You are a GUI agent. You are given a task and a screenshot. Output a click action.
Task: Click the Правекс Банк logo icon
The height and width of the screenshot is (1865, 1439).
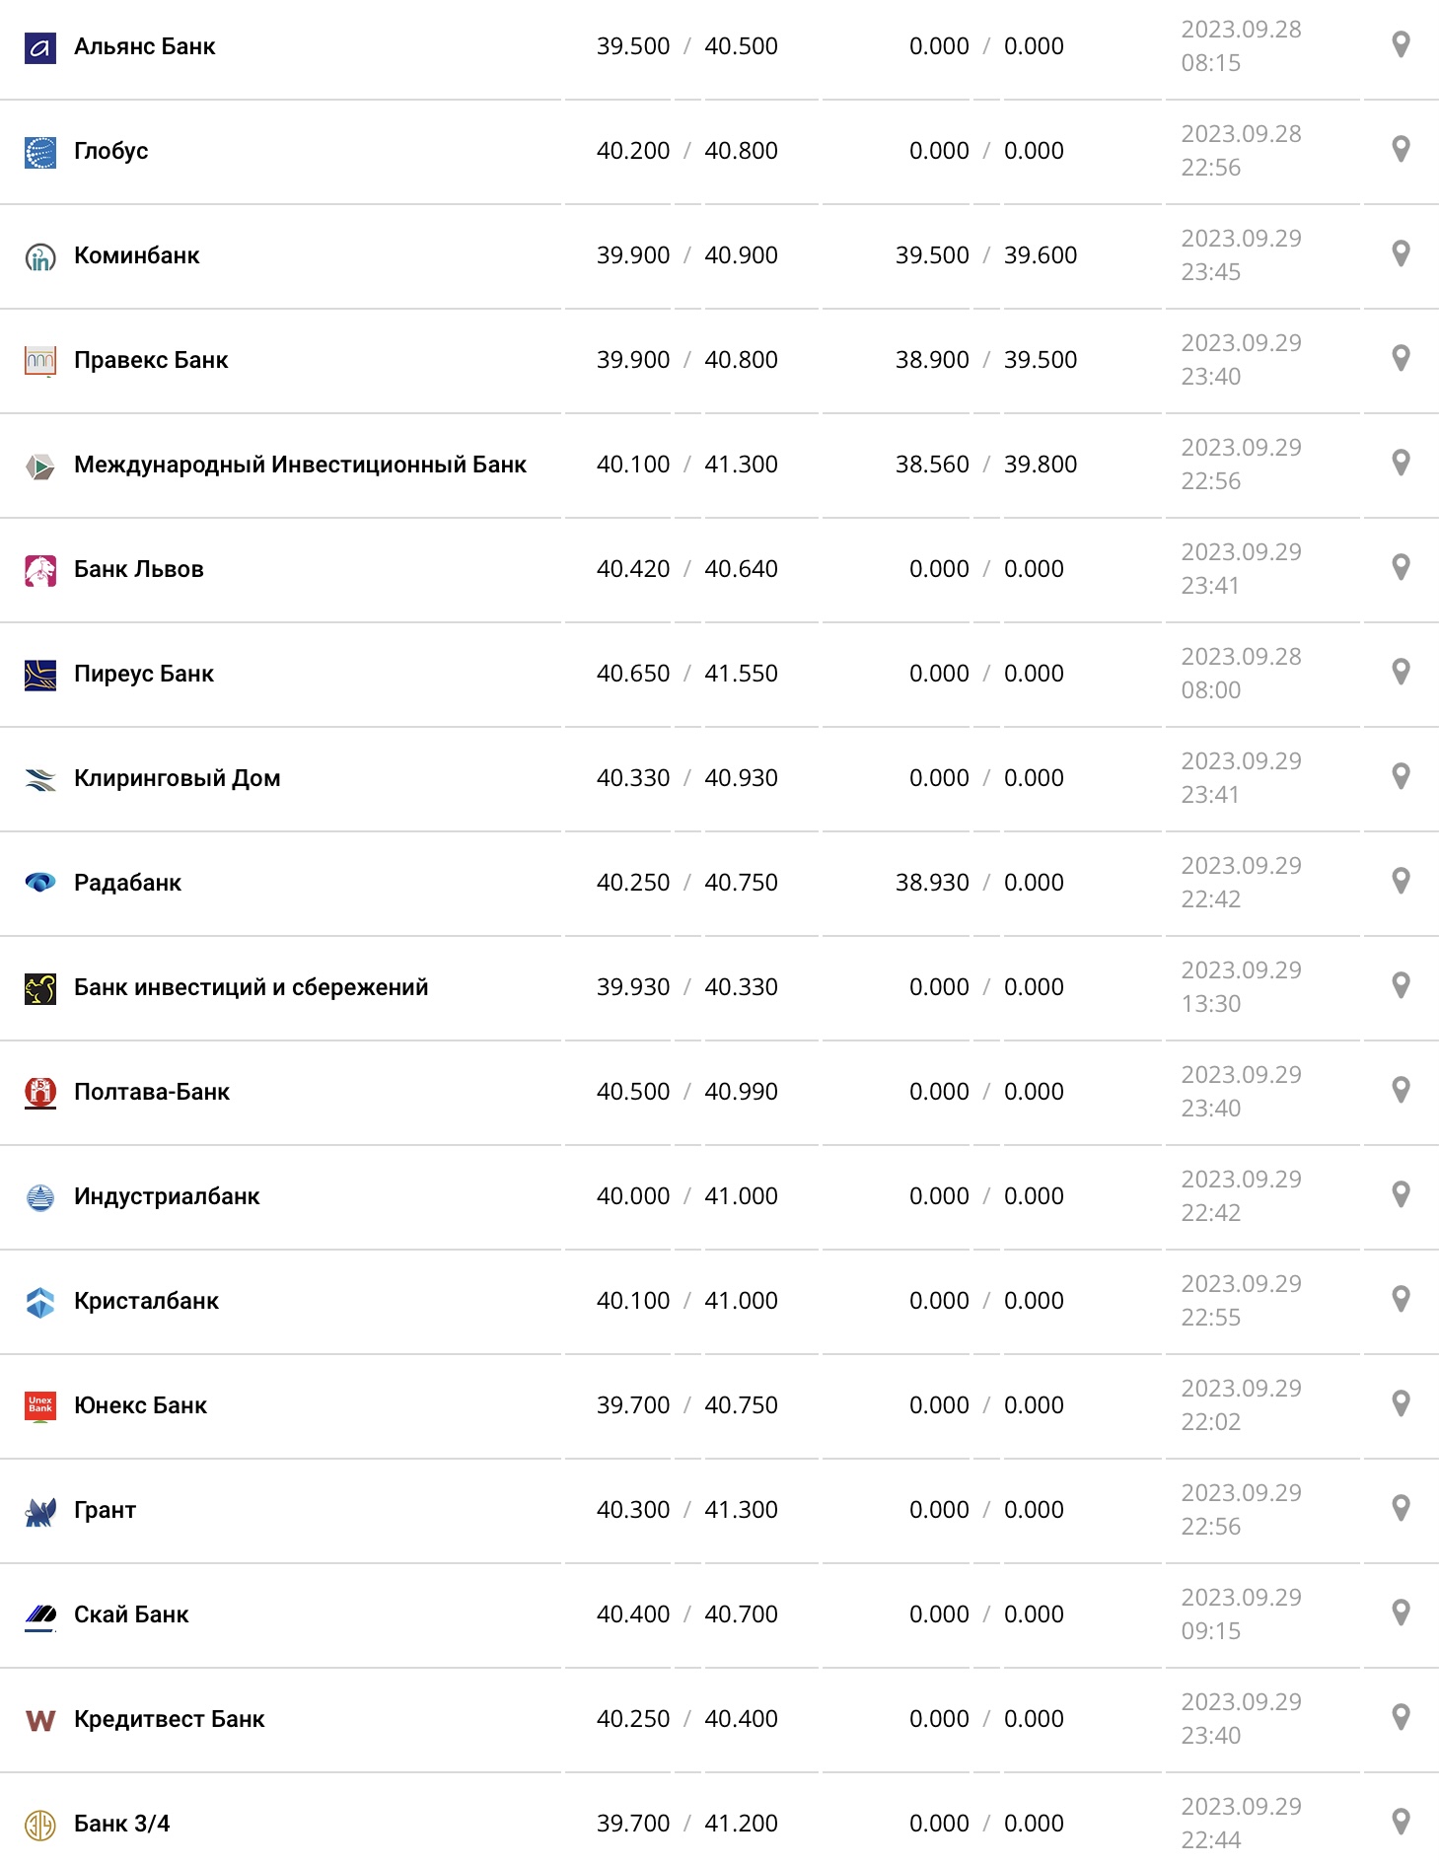[40, 361]
